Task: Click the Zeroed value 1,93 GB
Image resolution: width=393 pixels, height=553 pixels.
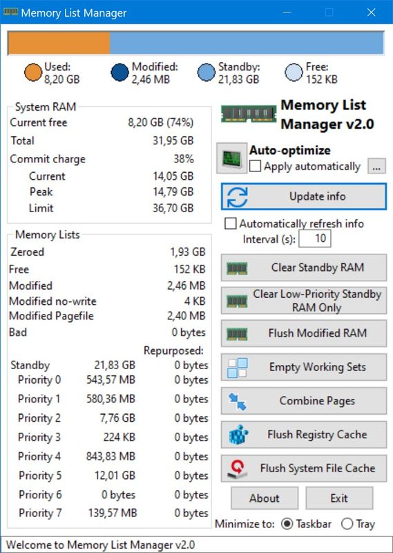Action: click(187, 252)
